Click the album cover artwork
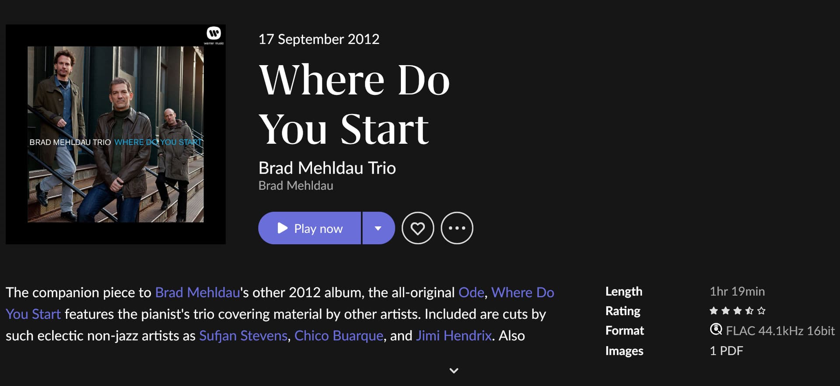The height and width of the screenshot is (386, 840). [x=115, y=134]
